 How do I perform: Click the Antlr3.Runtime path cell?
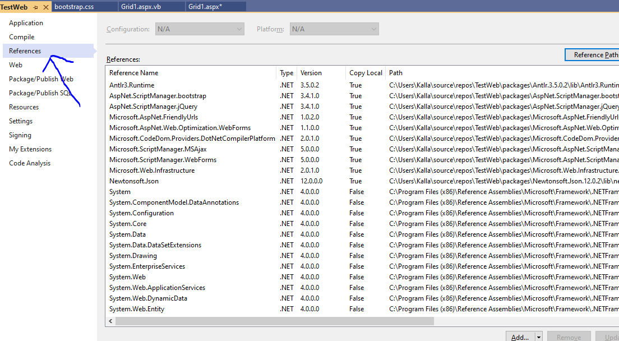tap(503, 85)
